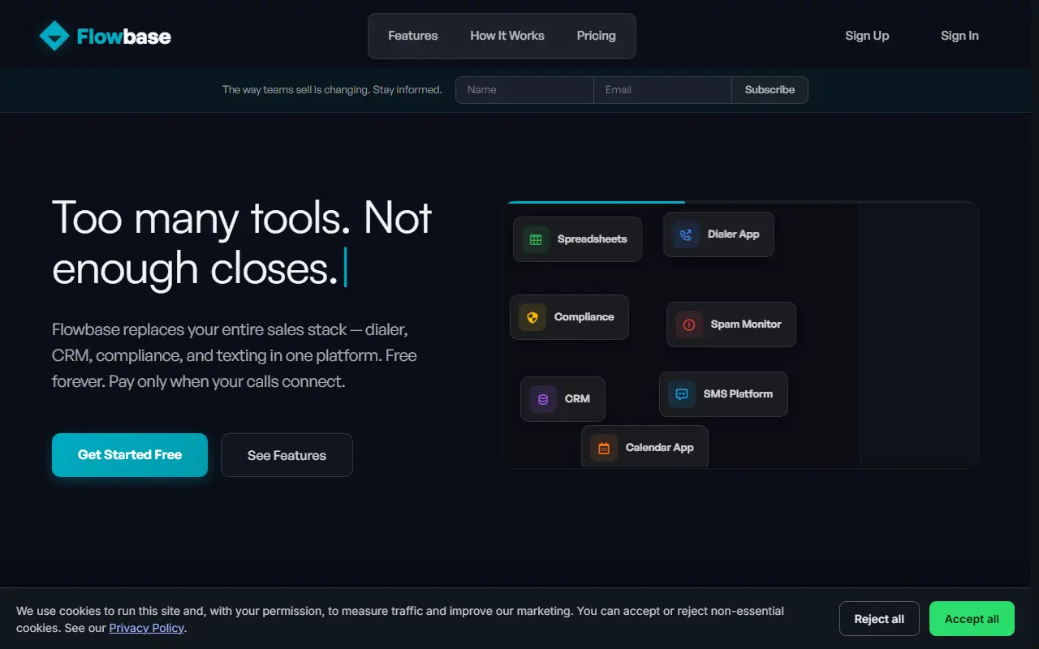
Task: Click the red Spam Monitor alert icon
Action: [689, 324]
